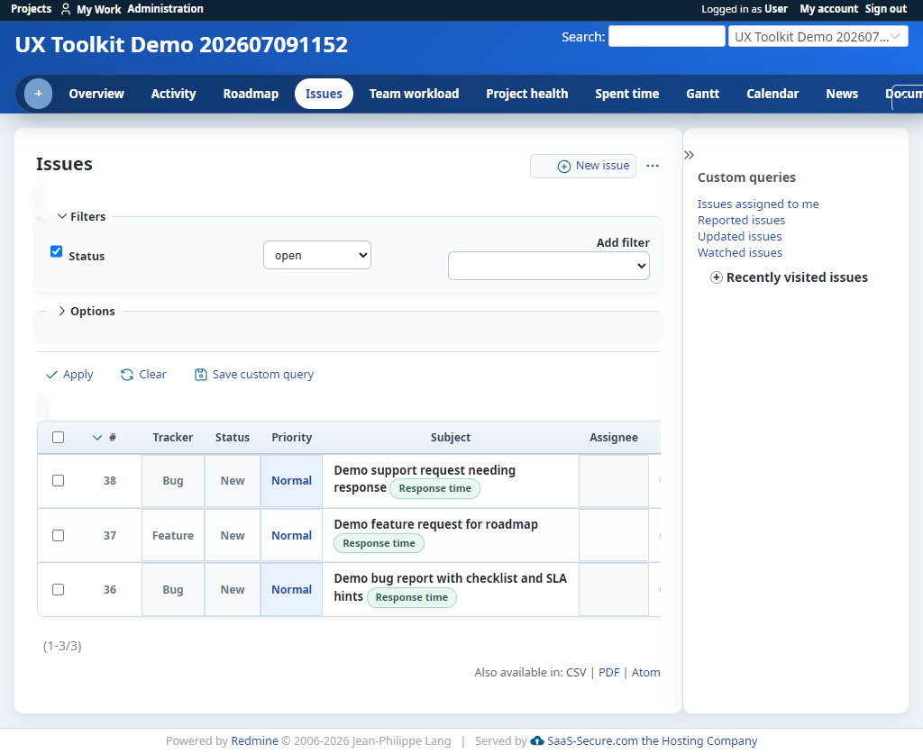Check the box for issue 36

59,589
